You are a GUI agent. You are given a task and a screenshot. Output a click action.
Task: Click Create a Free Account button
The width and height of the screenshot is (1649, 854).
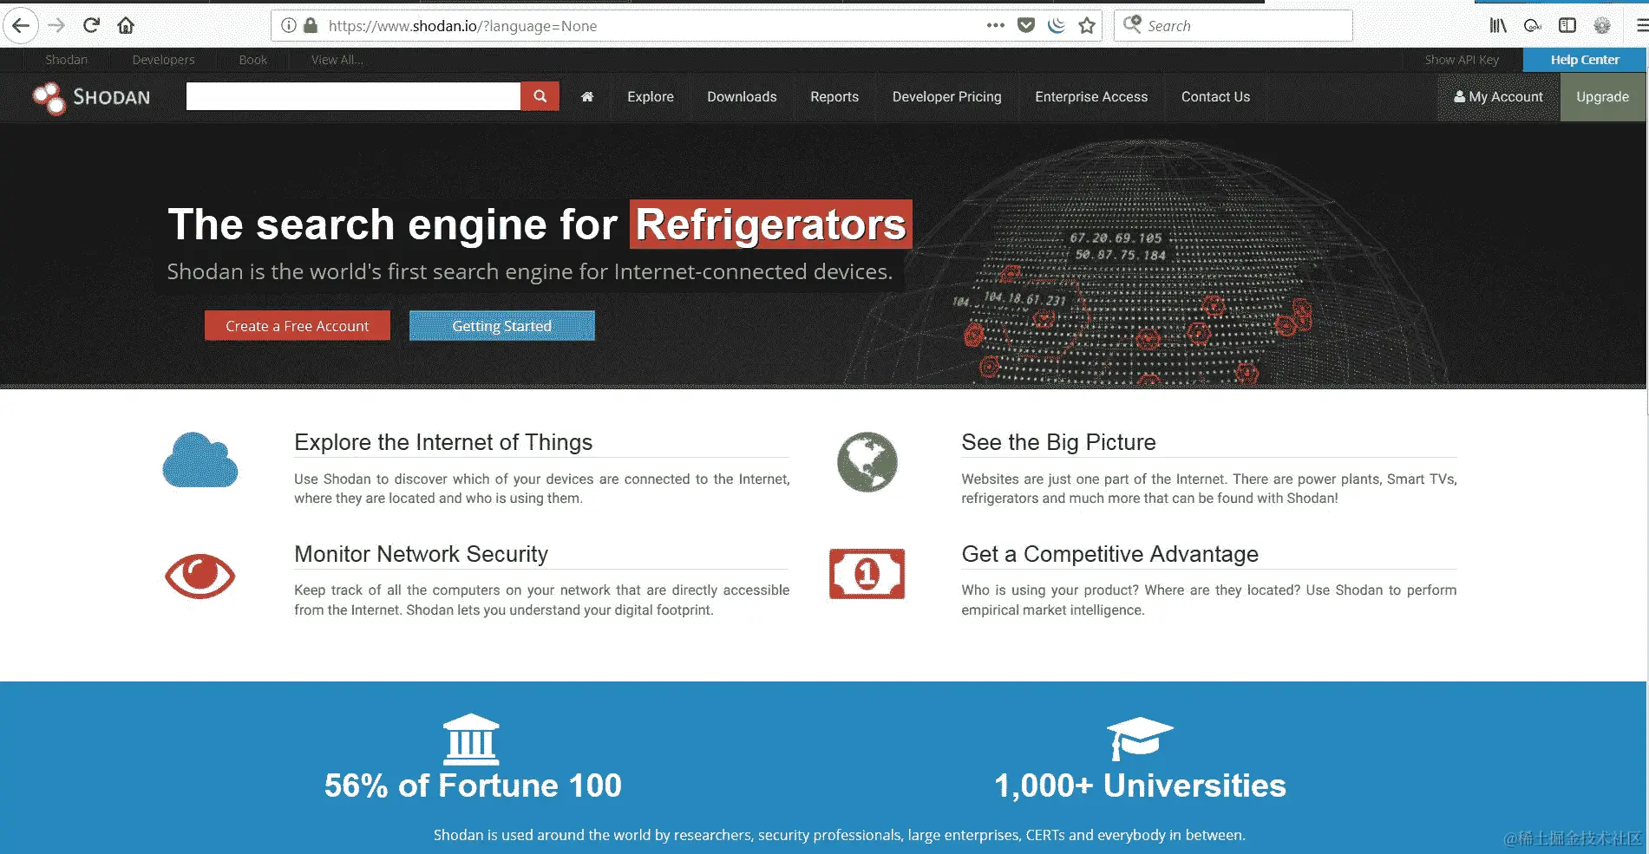(x=298, y=326)
